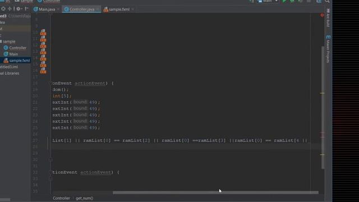The height and width of the screenshot is (202, 359).
Task: Open Project panel settings gear
Action: tap(19, 9)
